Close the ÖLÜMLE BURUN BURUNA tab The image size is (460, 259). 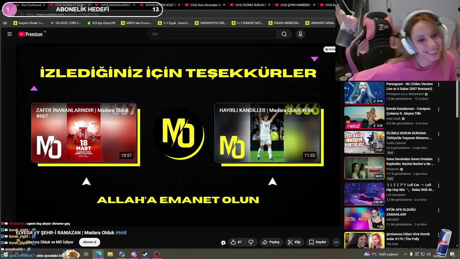[269, 5]
